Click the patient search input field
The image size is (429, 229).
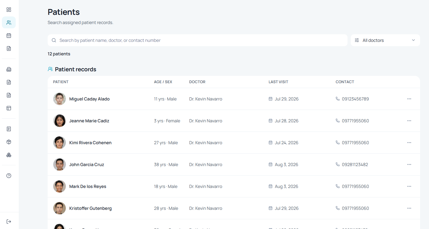(197, 40)
